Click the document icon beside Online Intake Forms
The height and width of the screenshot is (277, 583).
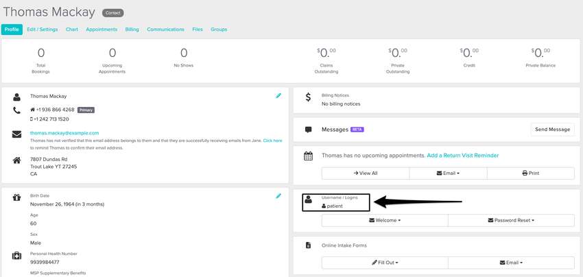pos(308,245)
